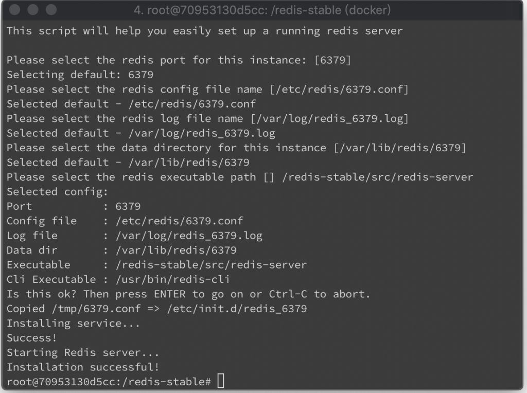The height and width of the screenshot is (393, 527).
Task: Click the Config file /etc/redis/6379.conf value
Action: pyautogui.click(x=179, y=221)
